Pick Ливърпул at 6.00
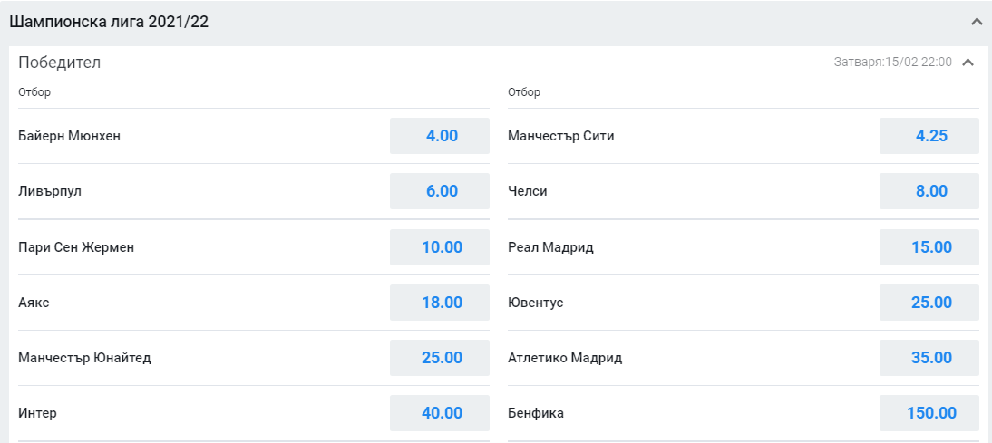 pos(440,191)
